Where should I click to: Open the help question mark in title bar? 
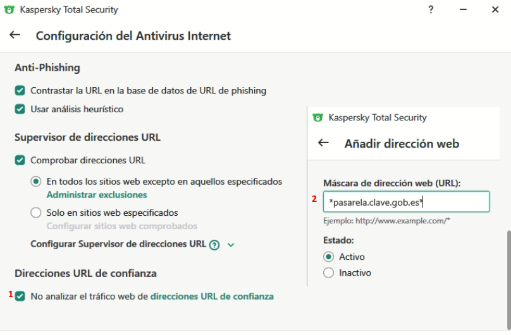click(431, 10)
